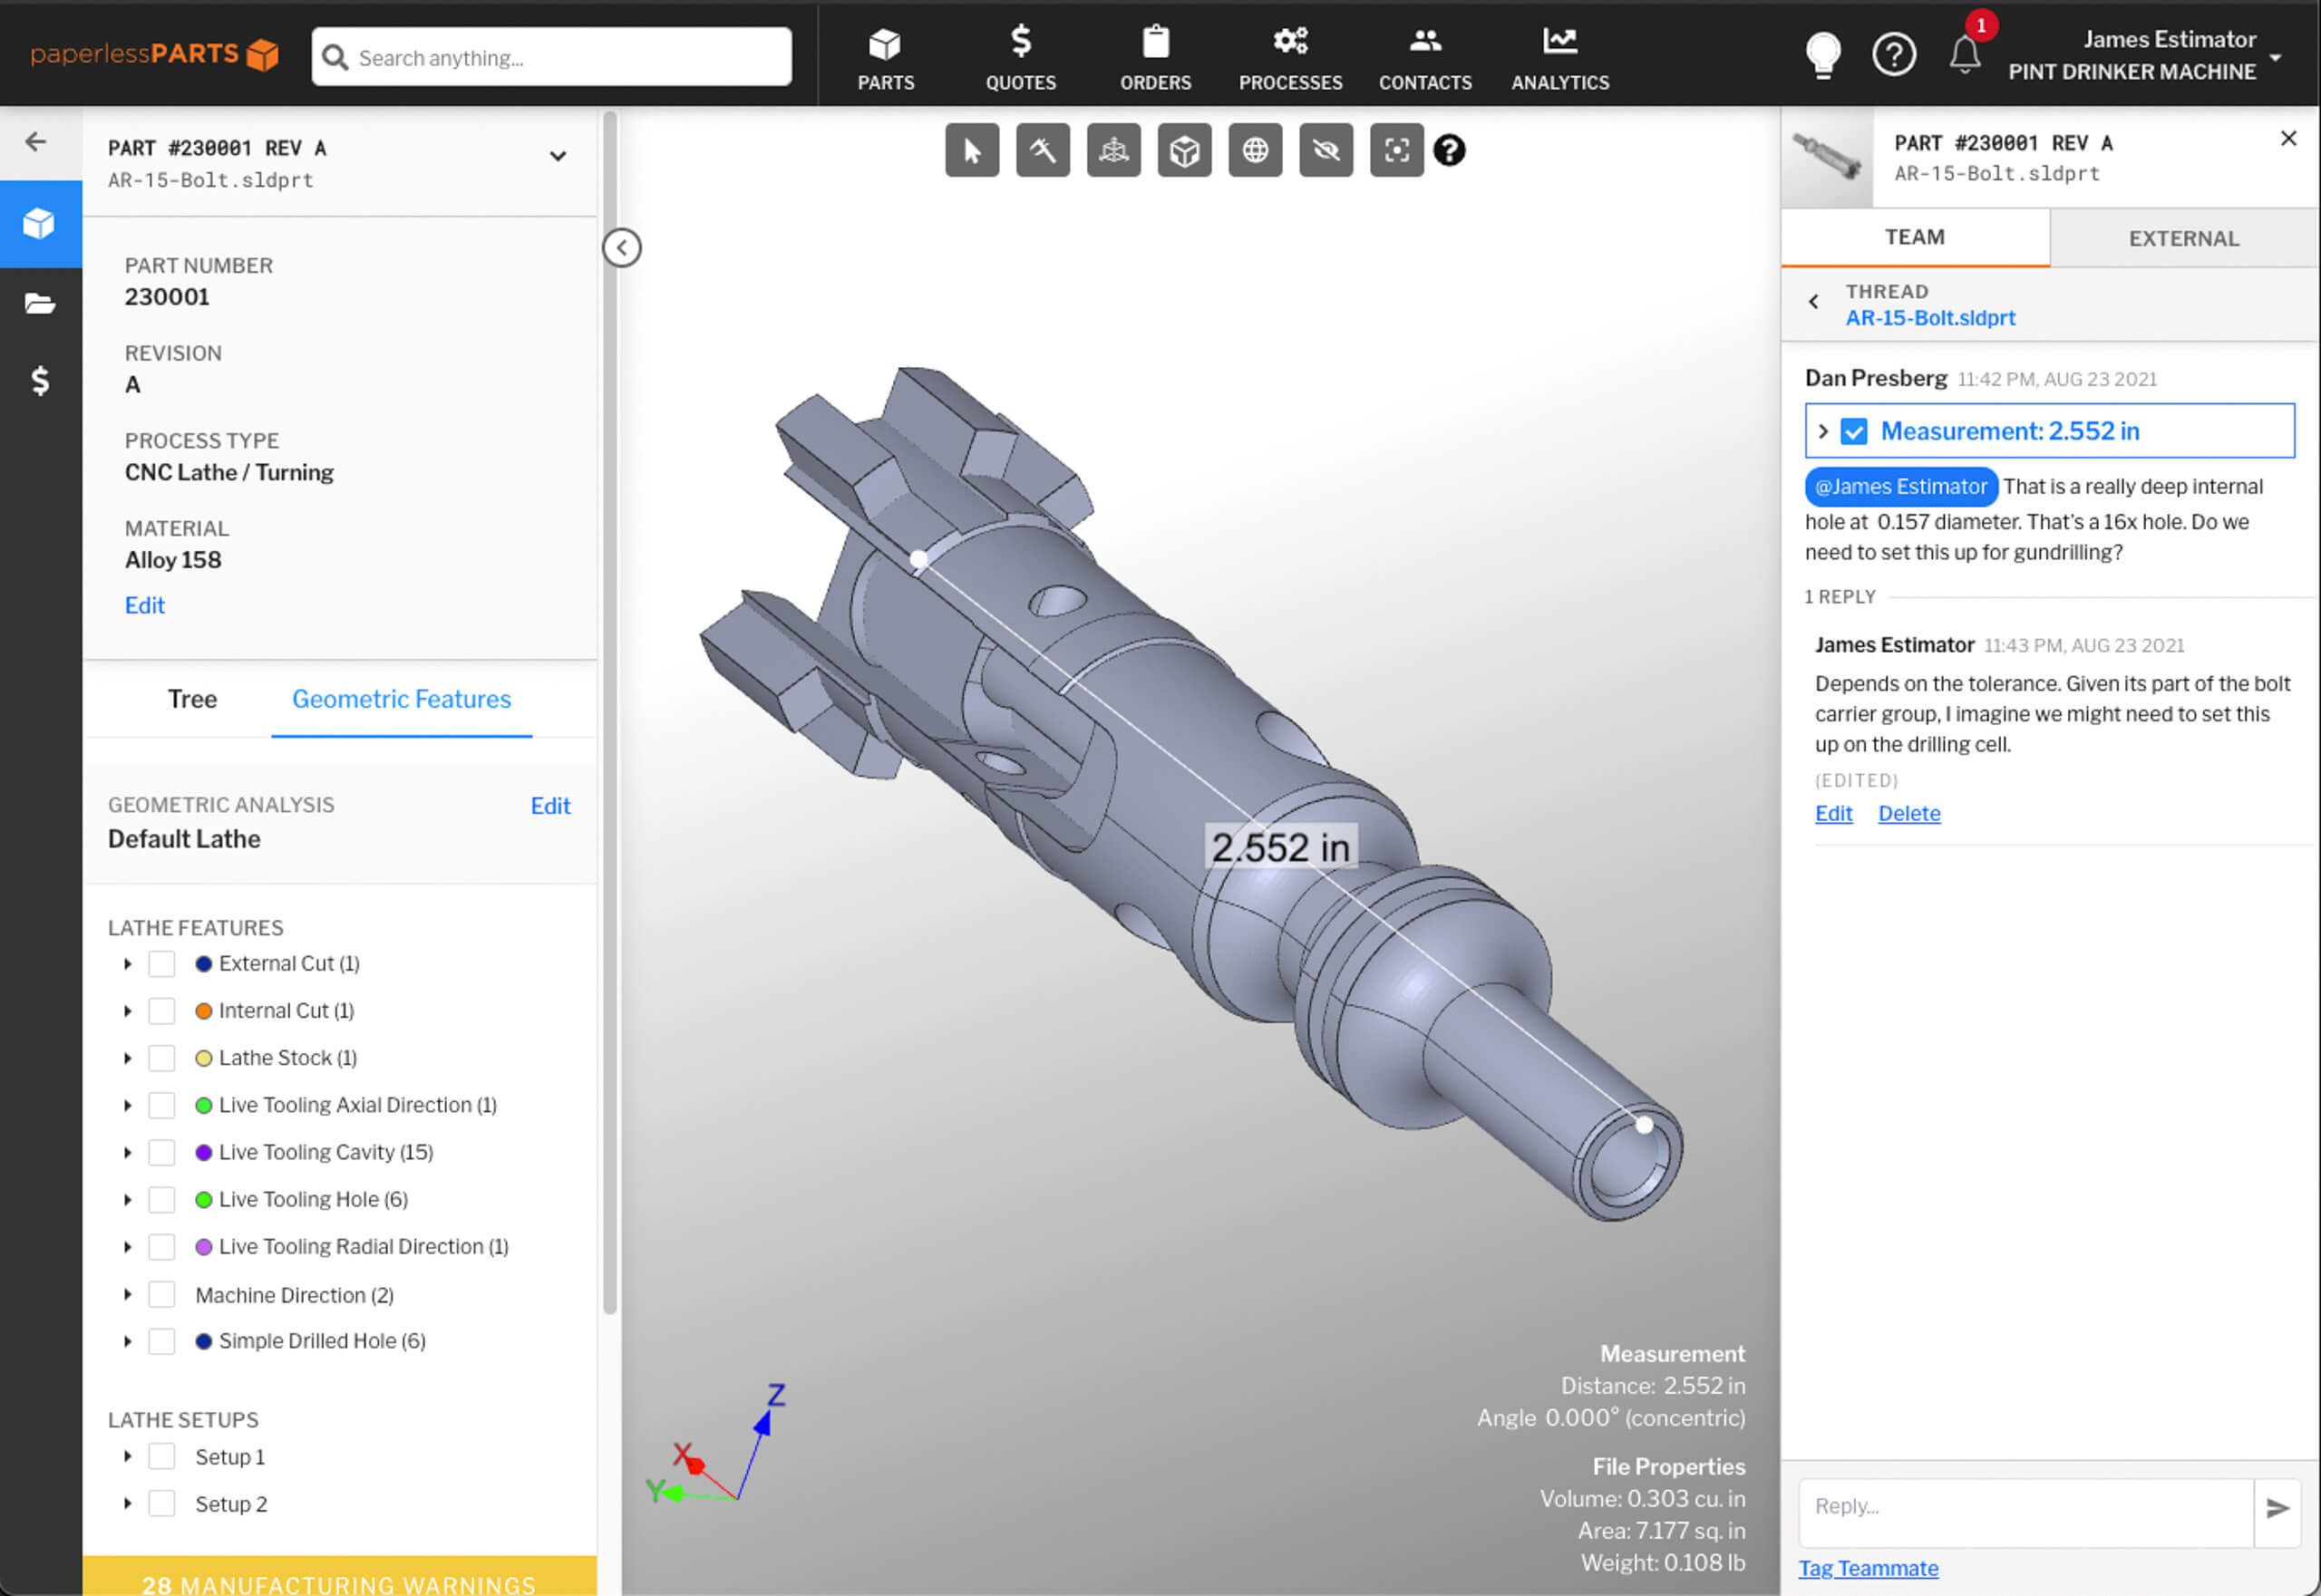Check the Internal Cut (1) checkbox
The width and height of the screenshot is (2321, 1596).
161,1011
